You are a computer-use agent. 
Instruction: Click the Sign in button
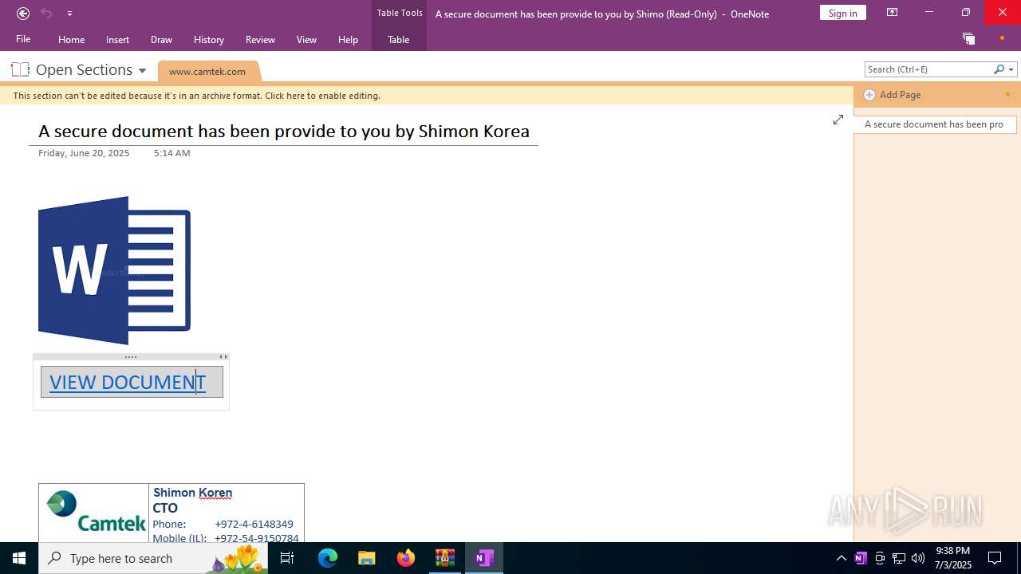click(x=842, y=13)
